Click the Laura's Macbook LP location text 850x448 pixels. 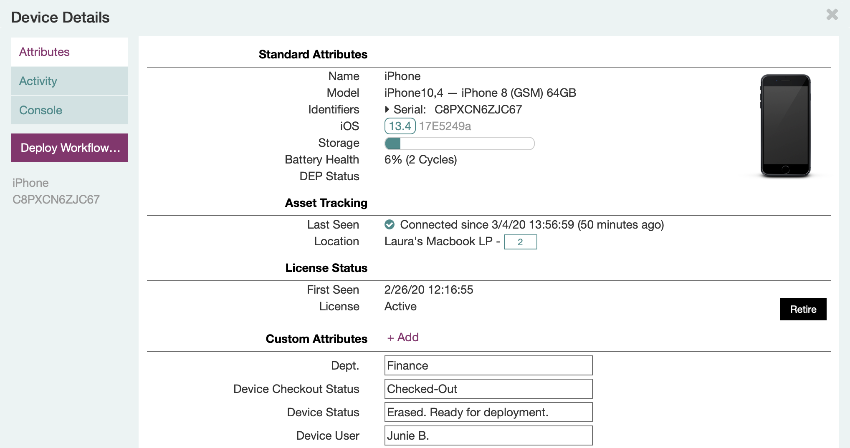(438, 241)
